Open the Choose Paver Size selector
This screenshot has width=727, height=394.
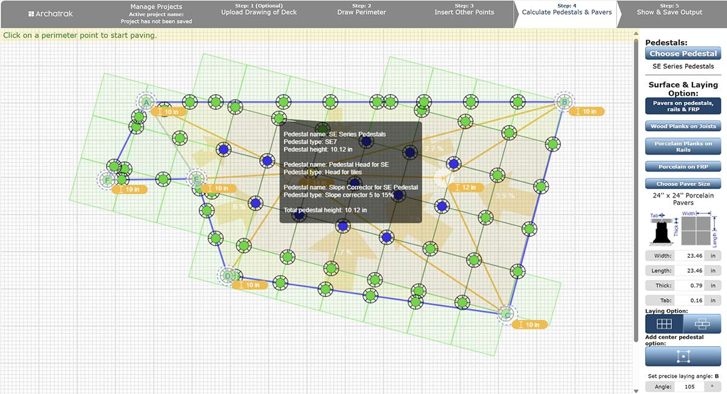(x=683, y=184)
